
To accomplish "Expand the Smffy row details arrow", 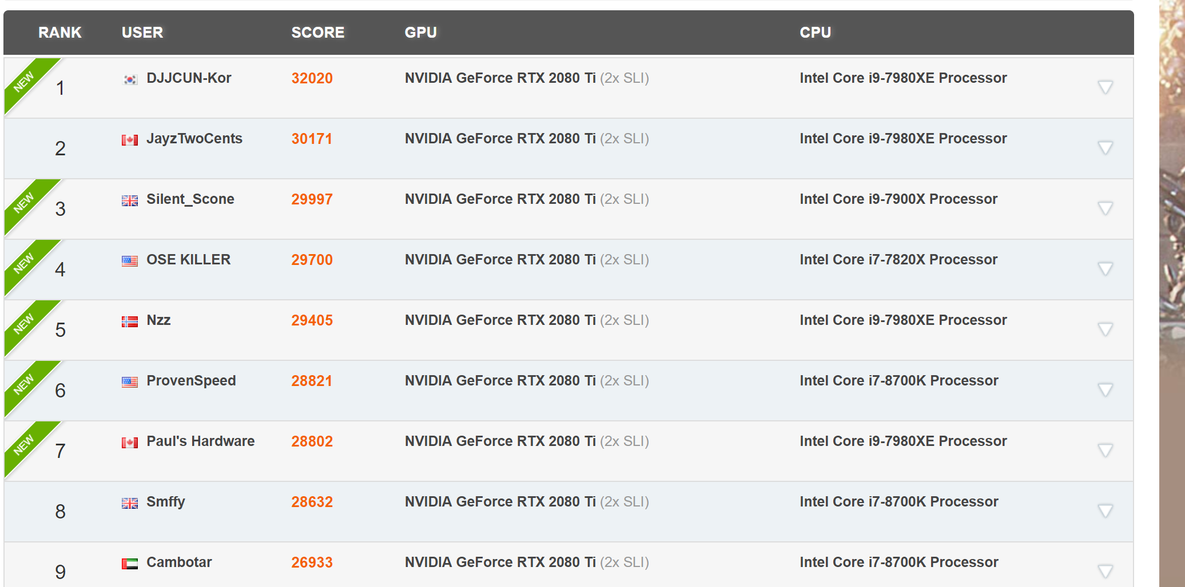I will (x=1106, y=511).
